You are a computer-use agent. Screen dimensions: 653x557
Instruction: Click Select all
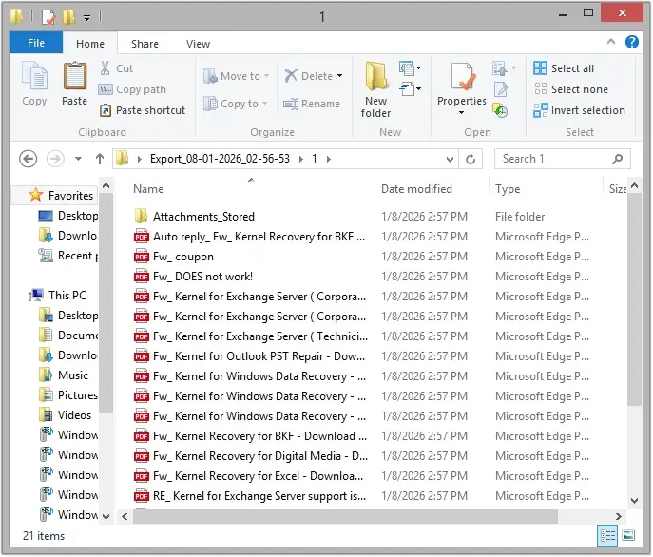pyautogui.click(x=564, y=68)
